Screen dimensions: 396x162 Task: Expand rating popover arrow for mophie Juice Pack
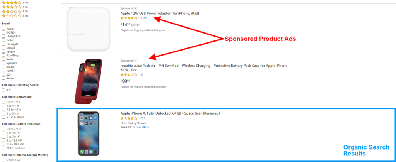[138, 74]
